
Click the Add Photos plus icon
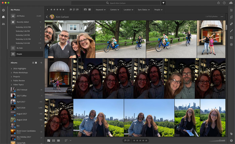click(x=3, y=10)
